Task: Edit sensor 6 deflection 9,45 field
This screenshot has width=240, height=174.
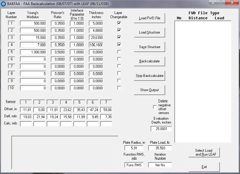Action: pos(93,117)
